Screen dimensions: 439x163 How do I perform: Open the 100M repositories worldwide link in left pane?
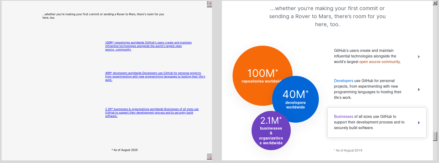pyautogui.click(x=148, y=46)
